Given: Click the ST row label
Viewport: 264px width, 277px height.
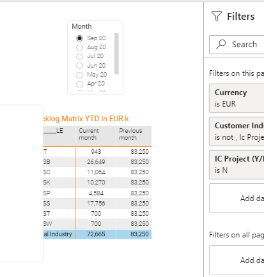Looking at the screenshot, I should pyautogui.click(x=47, y=213).
